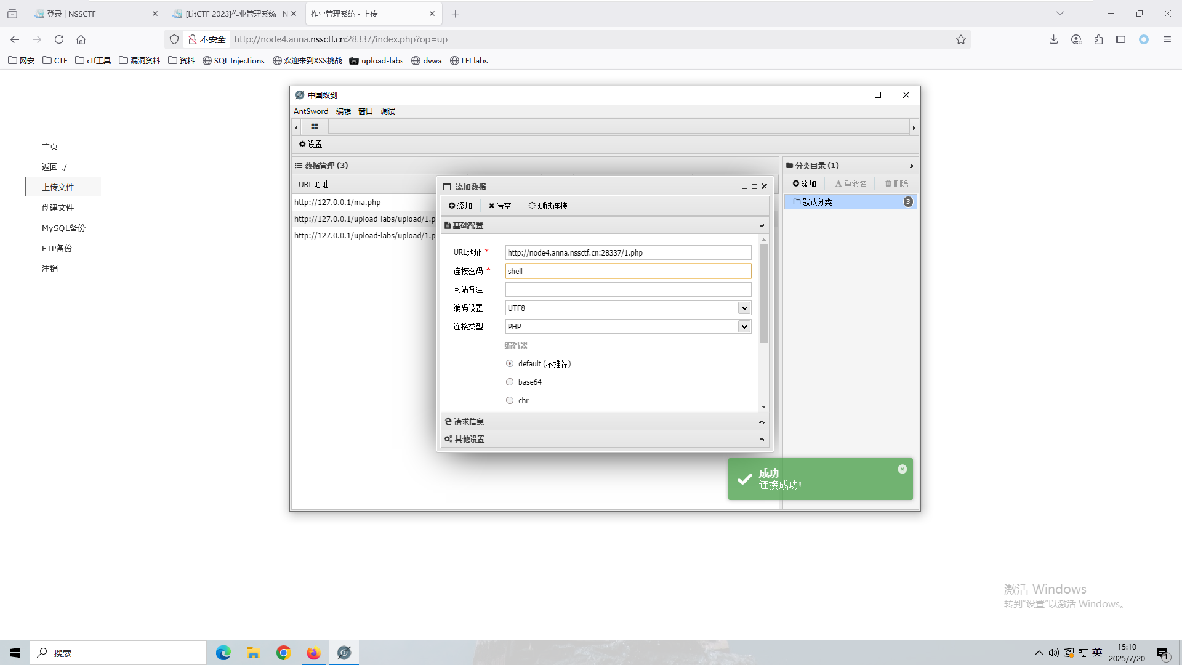This screenshot has width=1182, height=665.
Task: Select the 默认分类 category folder
Action: pyautogui.click(x=817, y=202)
